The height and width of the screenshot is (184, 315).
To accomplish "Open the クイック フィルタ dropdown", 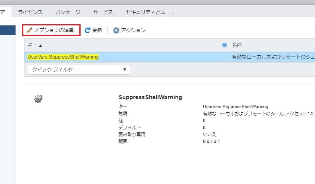I will [79, 70].
